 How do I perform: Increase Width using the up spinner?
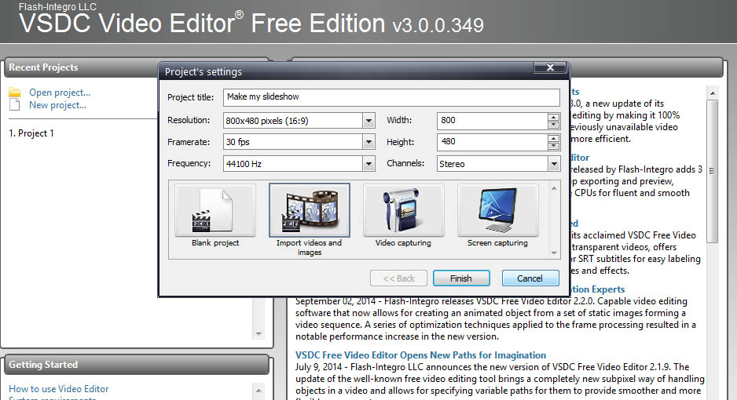pyautogui.click(x=554, y=117)
